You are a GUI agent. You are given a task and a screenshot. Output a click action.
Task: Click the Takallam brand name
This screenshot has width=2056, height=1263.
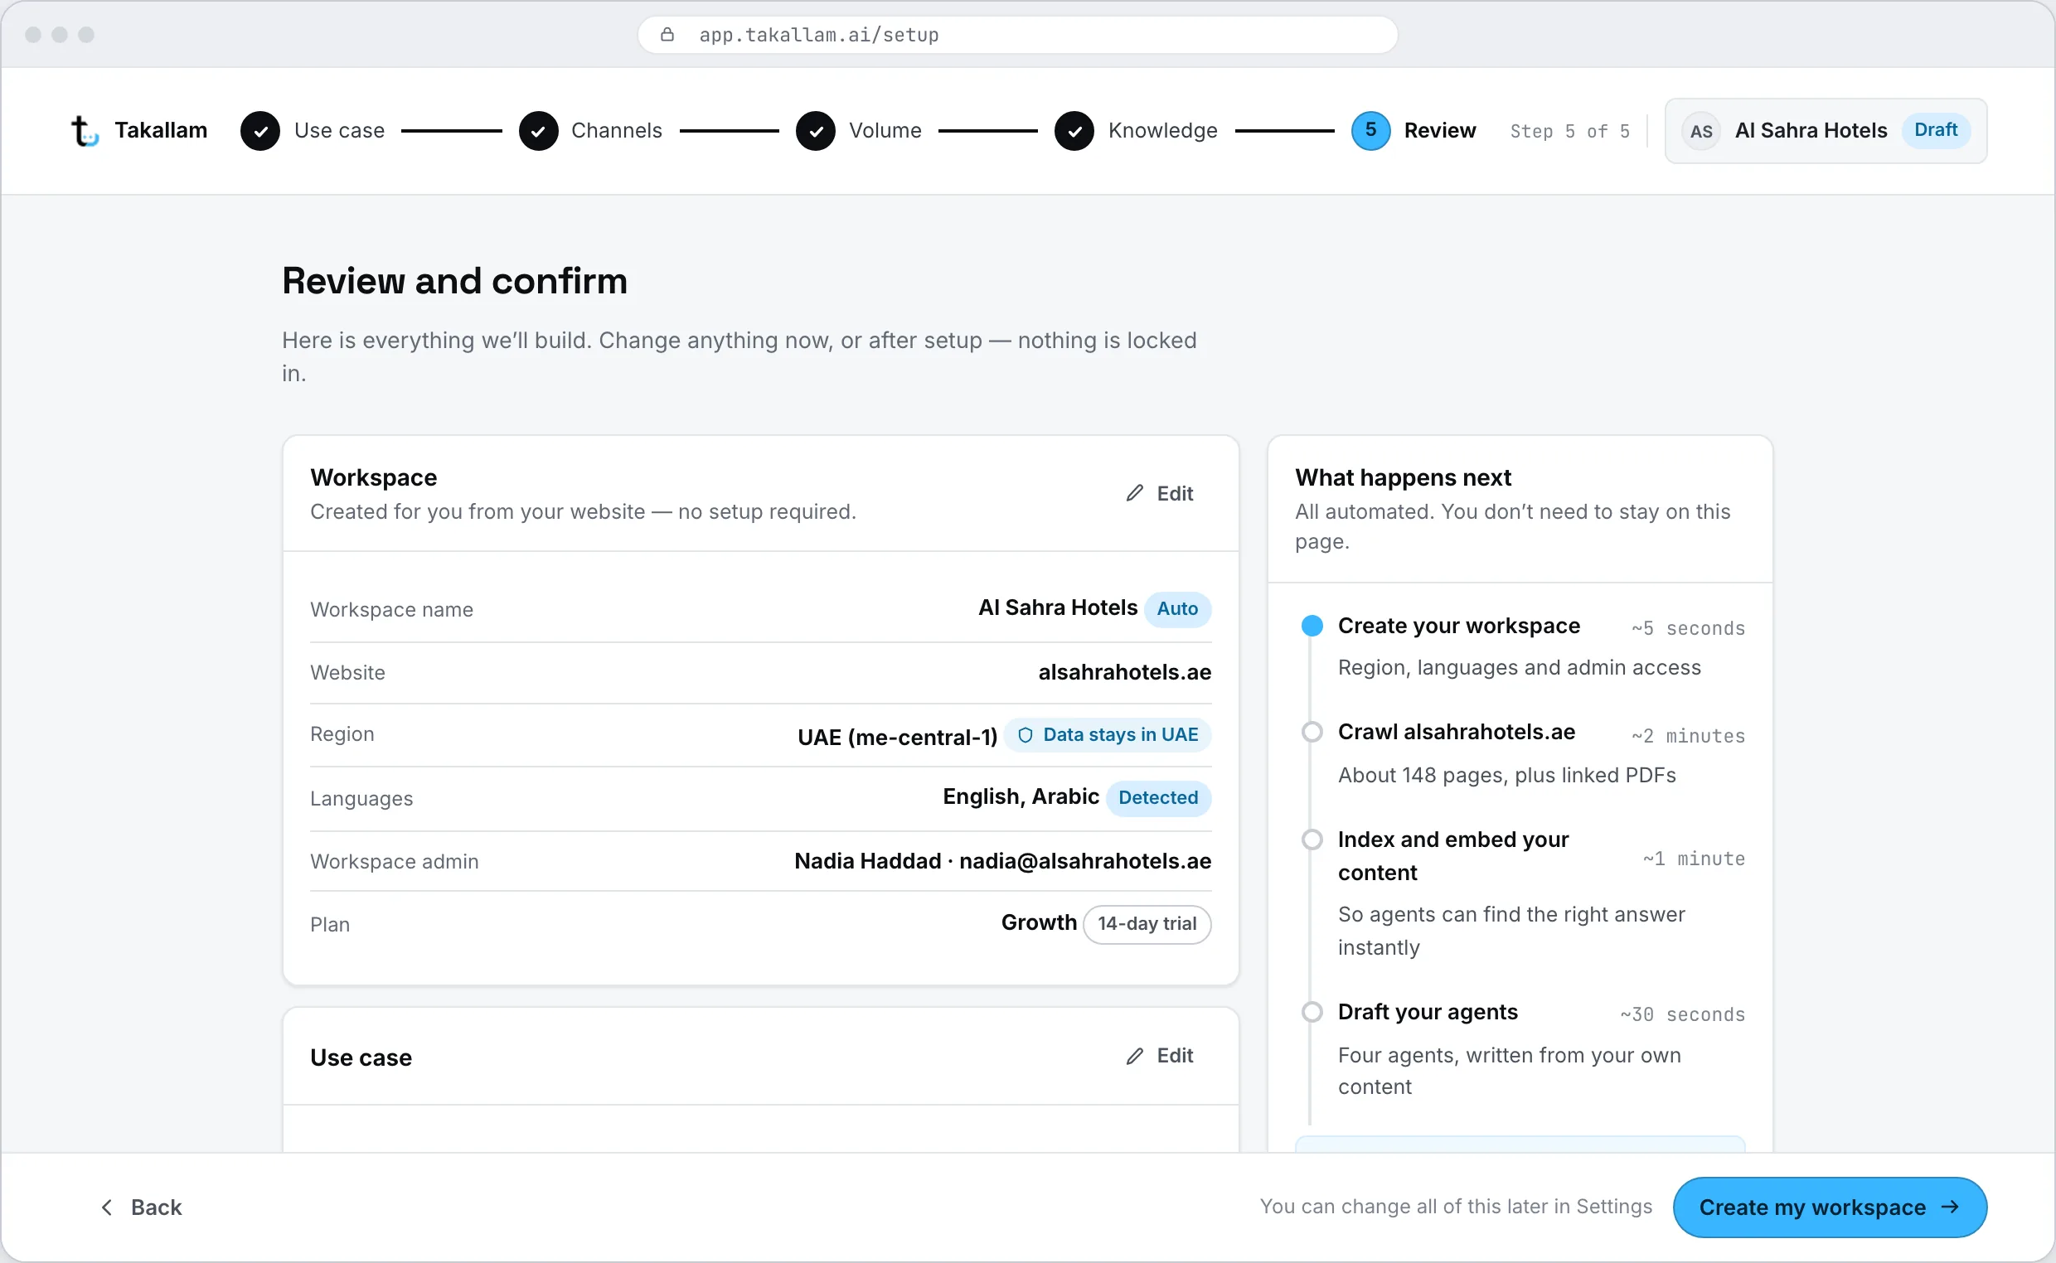pos(161,131)
